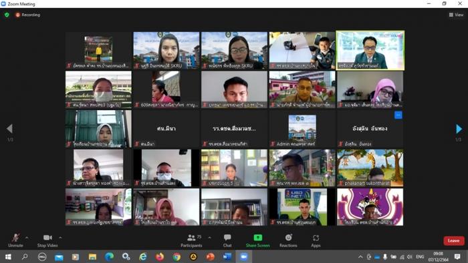The image size is (468, 263).
Task: Open Word from the taskbar
Action: click(x=227, y=256)
